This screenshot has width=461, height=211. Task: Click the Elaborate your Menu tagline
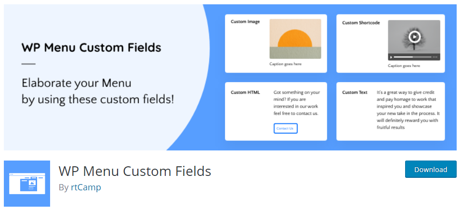coord(98,91)
